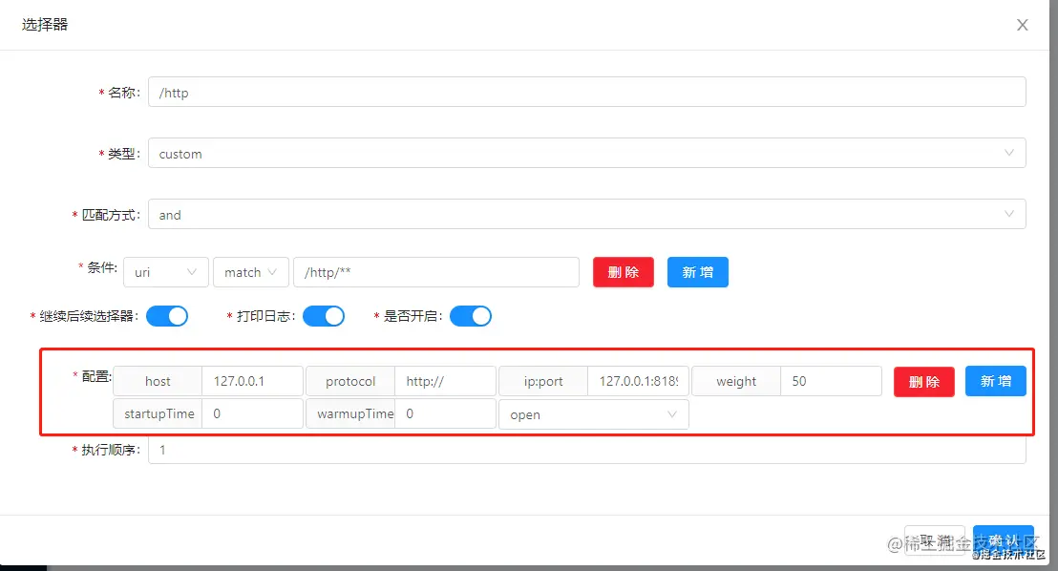
Task: Click the protocol input field http://
Action: tap(445, 381)
